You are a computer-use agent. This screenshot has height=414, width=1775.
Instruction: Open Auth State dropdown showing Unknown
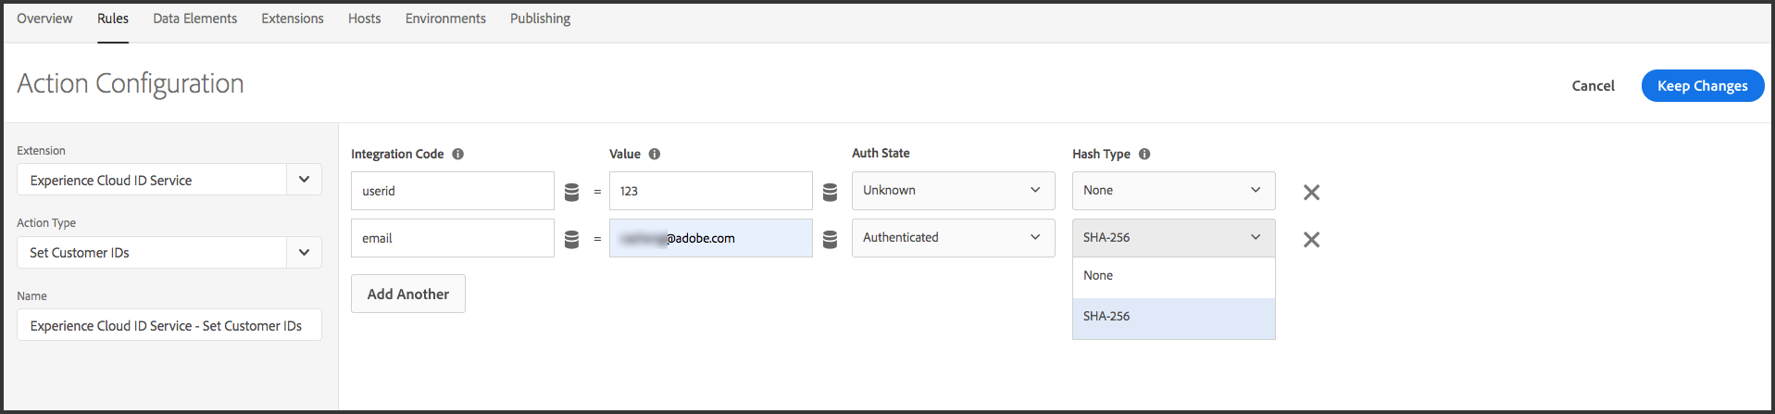(953, 191)
